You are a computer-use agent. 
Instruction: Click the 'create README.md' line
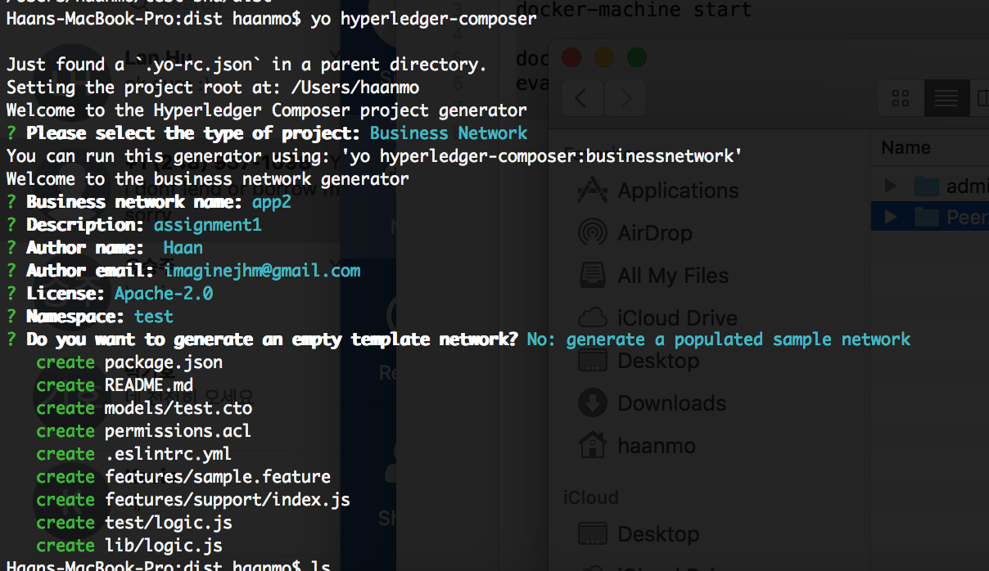[x=115, y=384]
